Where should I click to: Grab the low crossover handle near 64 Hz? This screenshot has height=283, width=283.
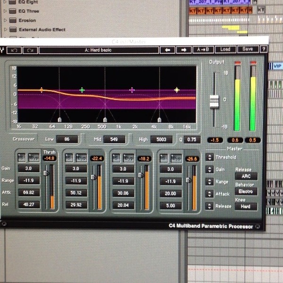coord(59,120)
